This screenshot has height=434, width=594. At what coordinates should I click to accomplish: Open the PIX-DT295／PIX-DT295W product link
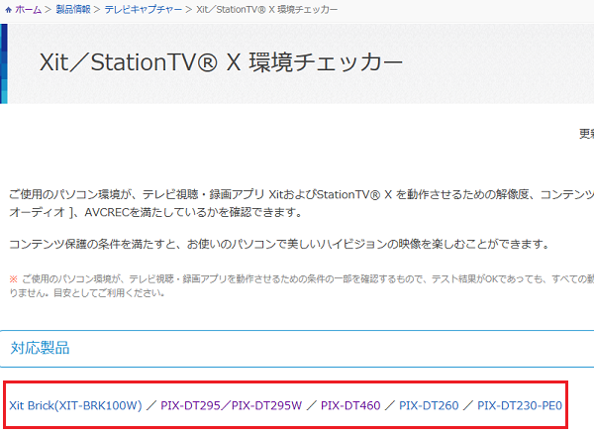231,405
